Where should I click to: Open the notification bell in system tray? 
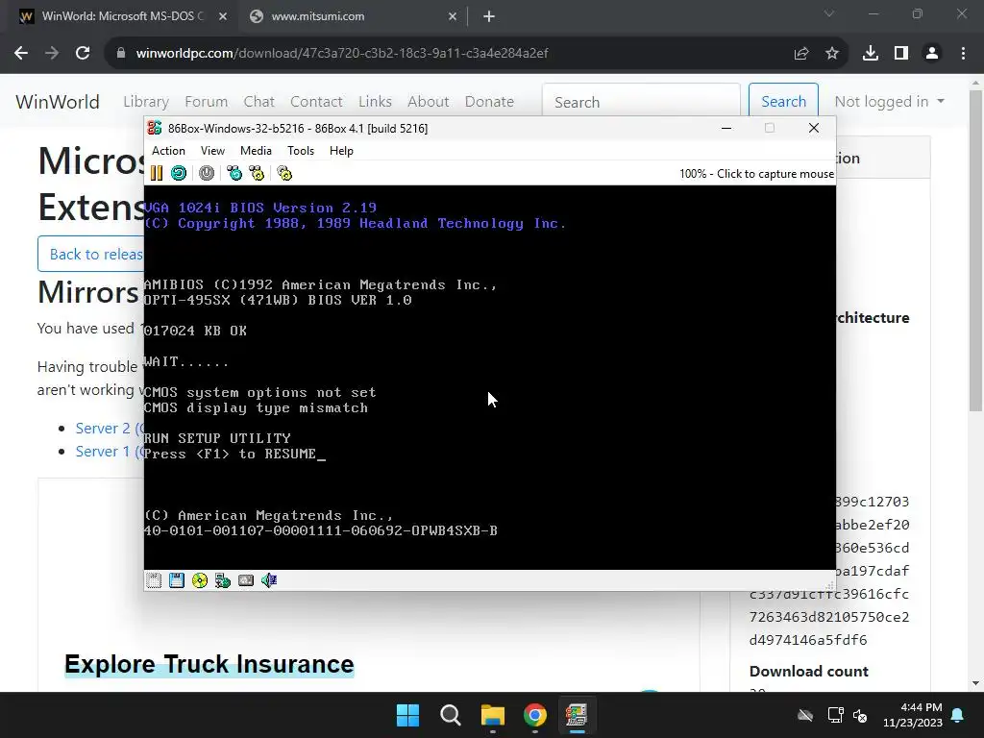click(x=958, y=715)
